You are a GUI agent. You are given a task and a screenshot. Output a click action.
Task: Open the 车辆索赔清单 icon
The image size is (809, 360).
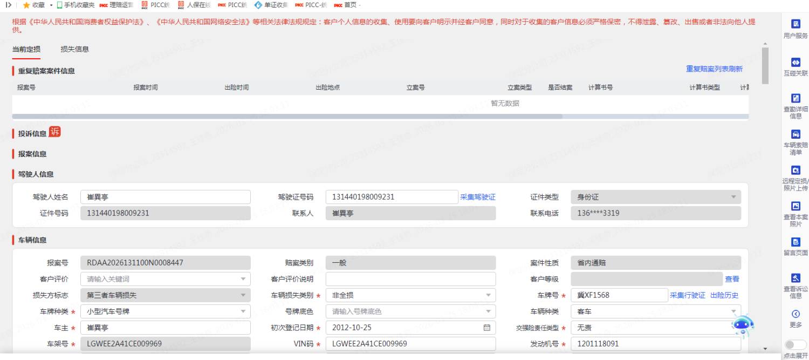795,134
